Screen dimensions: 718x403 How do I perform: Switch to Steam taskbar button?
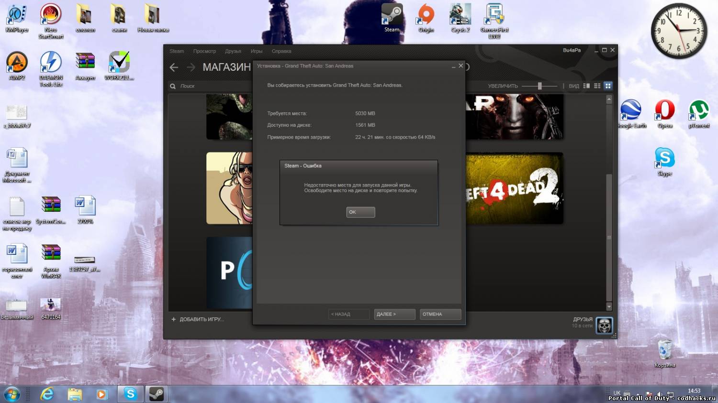click(x=157, y=394)
